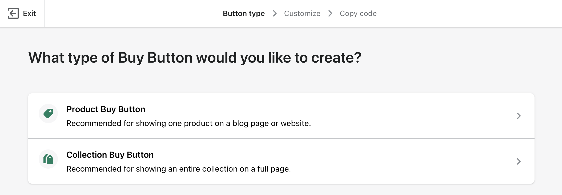Click the Exit arrow icon
562x195 pixels.
pyautogui.click(x=13, y=13)
